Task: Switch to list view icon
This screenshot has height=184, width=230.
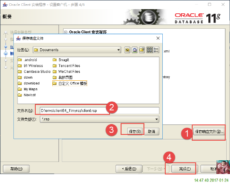Action: 149,50
